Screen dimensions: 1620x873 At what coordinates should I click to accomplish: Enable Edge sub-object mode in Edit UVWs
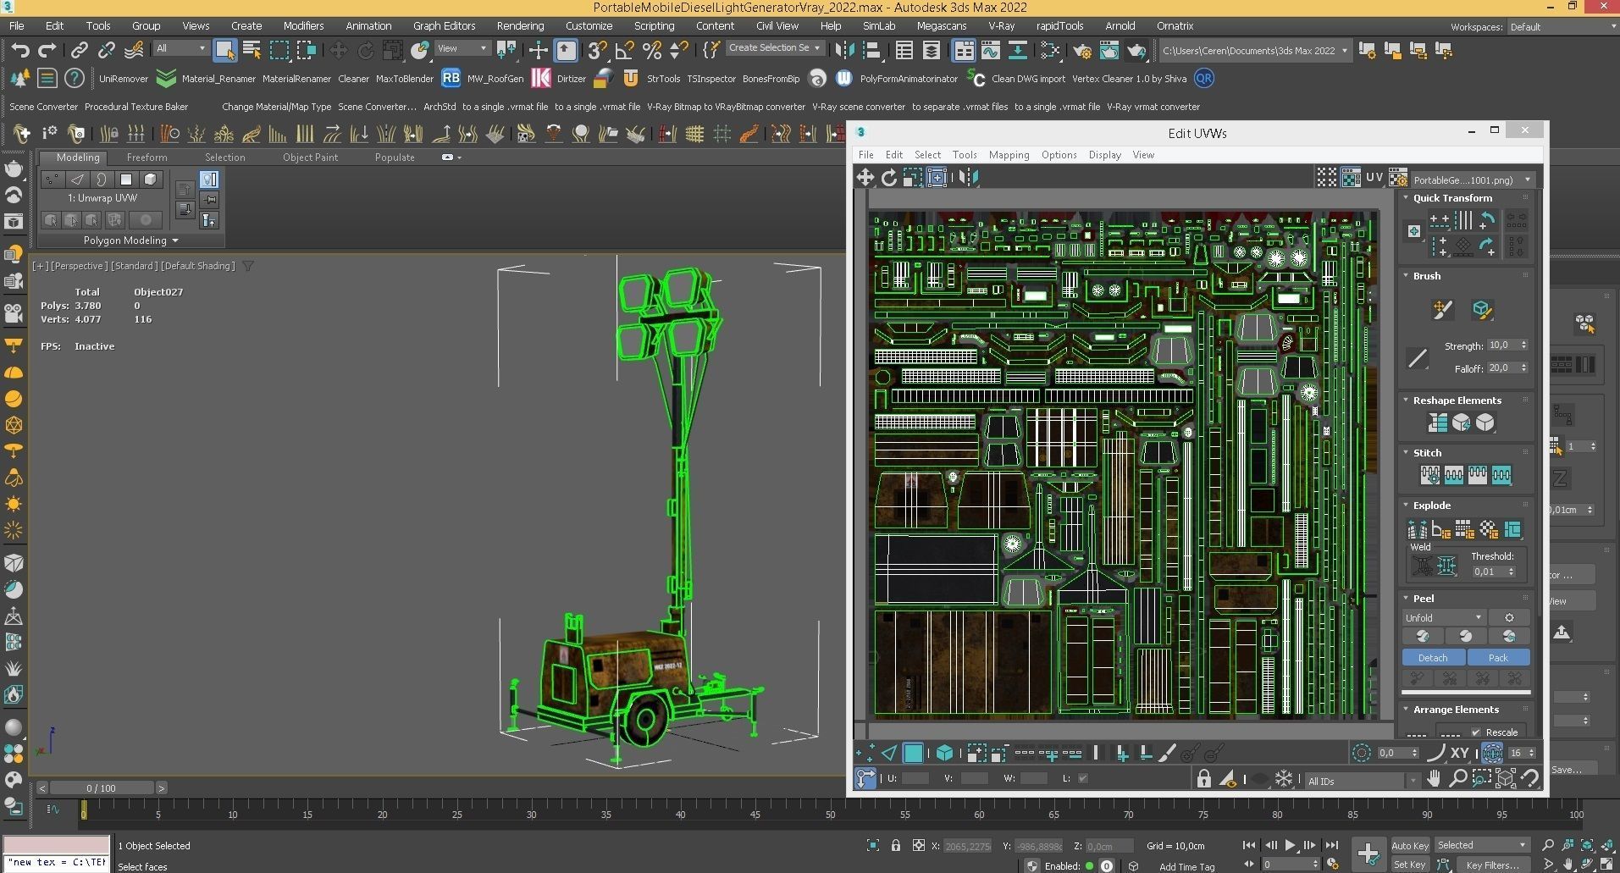pos(888,753)
